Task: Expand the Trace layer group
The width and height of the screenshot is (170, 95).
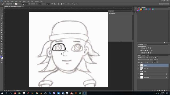Action: 141,71
